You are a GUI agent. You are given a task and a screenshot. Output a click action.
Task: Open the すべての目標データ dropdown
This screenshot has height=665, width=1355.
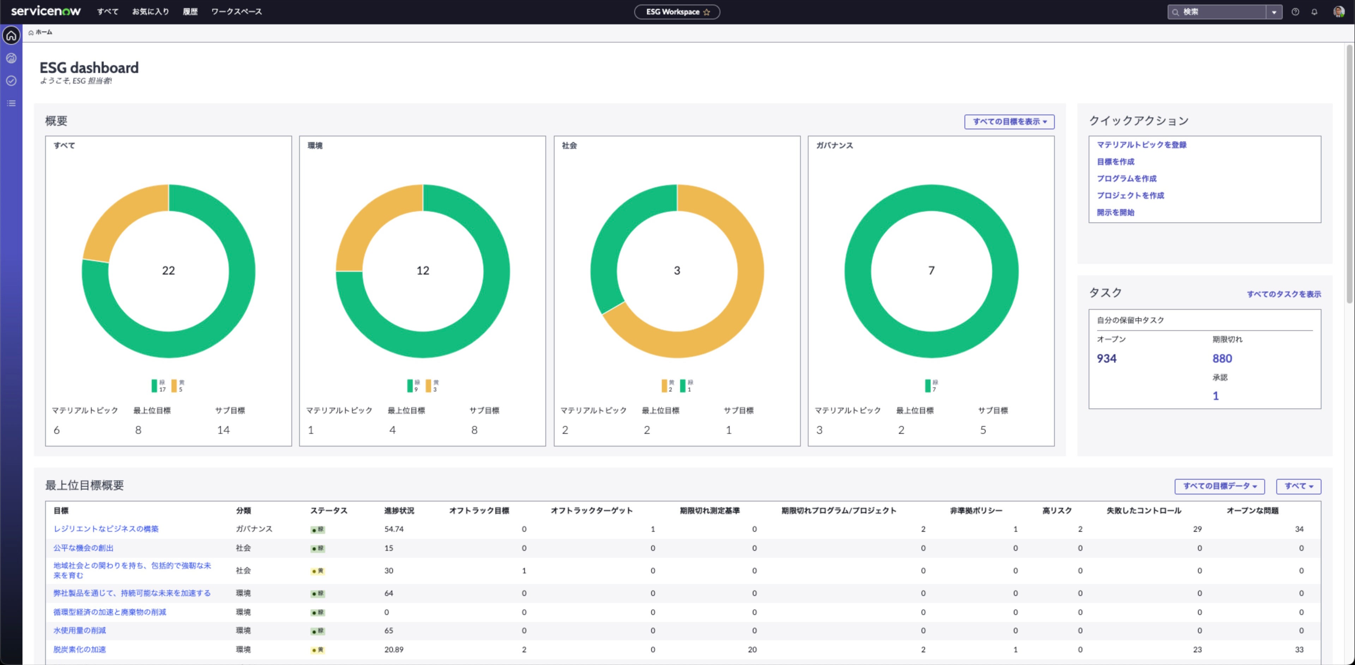[x=1219, y=486]
